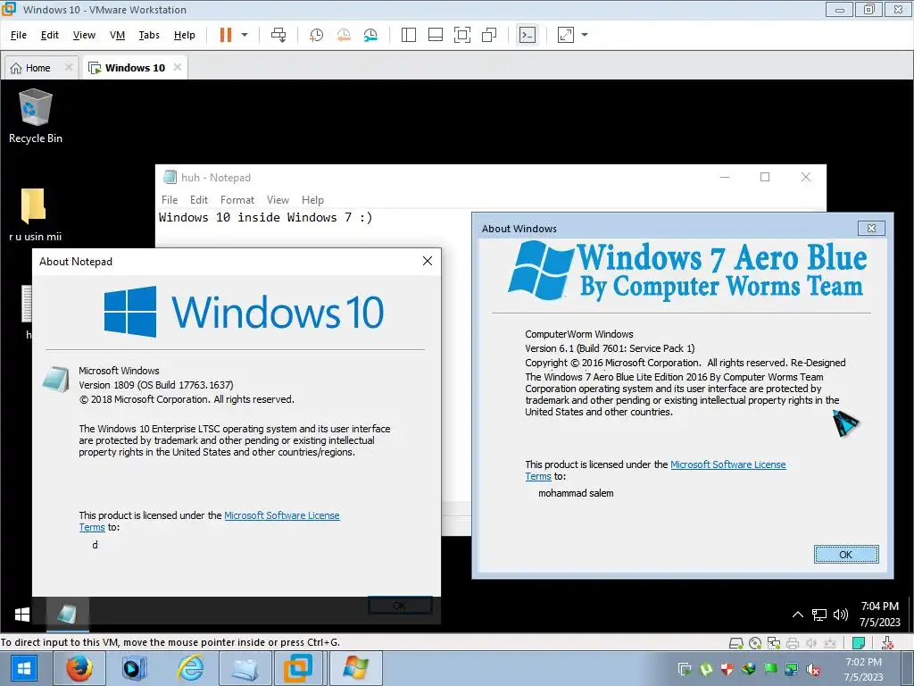Open the VMware View menu
The width and height of the screenshot is (914, 686).
pyautogui.click(x=84, y=35)
